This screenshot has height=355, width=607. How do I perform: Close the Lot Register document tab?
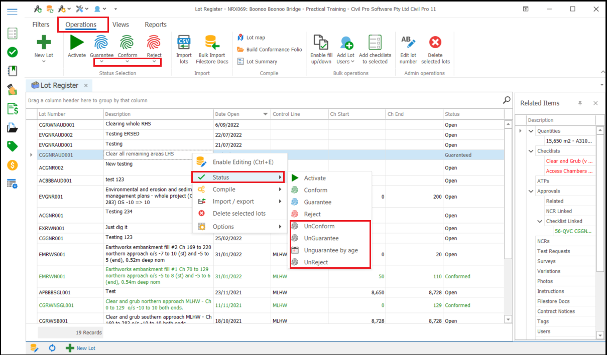86,86
